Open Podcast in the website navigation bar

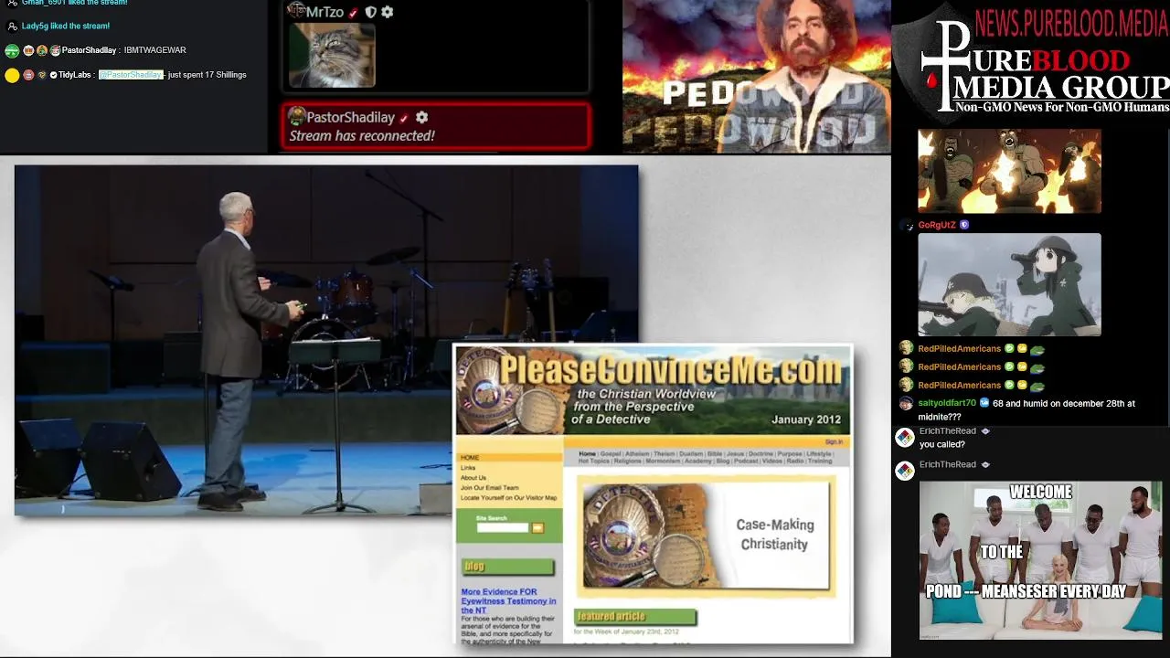746,462
